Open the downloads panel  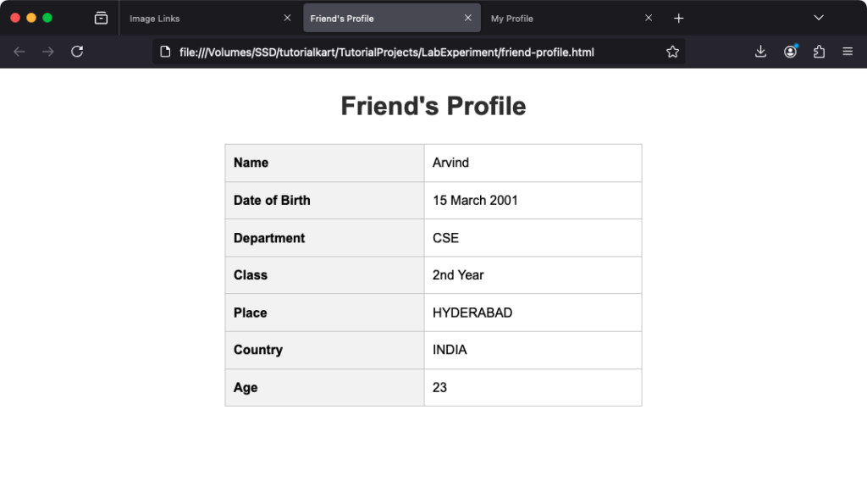pos(761,52)
